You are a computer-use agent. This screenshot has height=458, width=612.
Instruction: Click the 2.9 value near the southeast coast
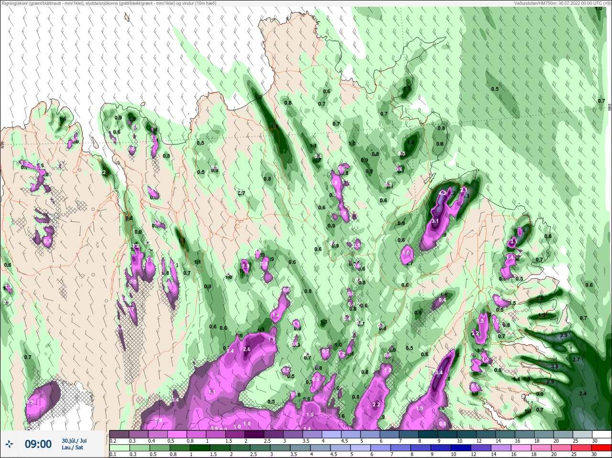550,382
